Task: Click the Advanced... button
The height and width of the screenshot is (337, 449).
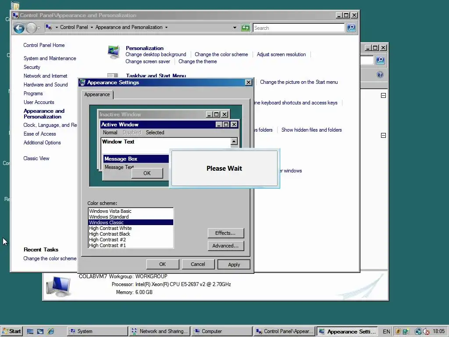Action: click(x=226, y=246)
